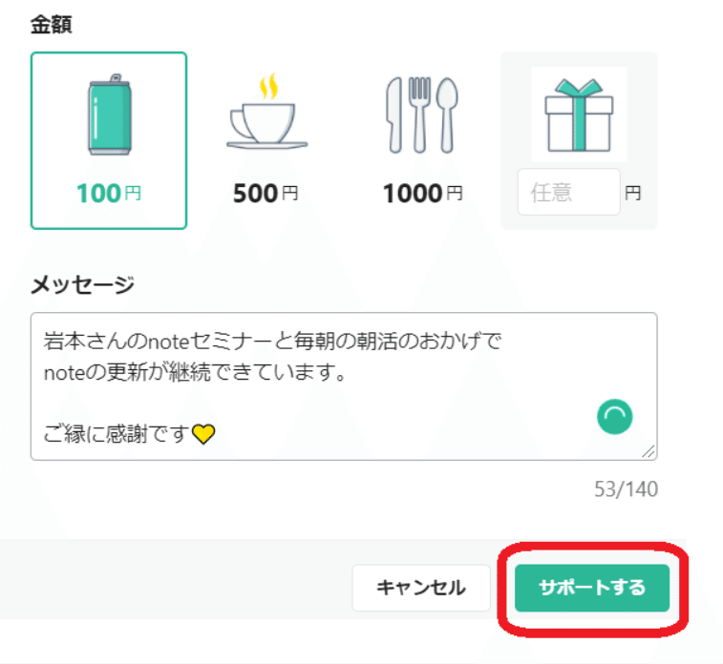Click the 金額 heading
The image size is (723, 664).
click(52, 25)
